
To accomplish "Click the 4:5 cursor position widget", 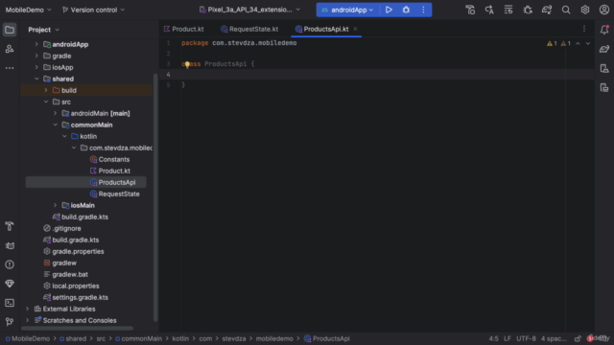I will pos(493,338).
